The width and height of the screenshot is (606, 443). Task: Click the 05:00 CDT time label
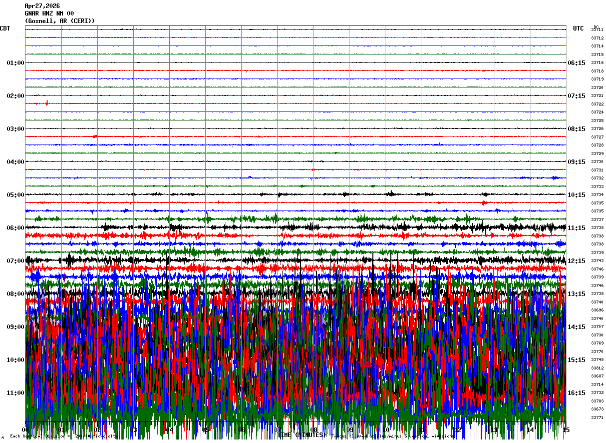pos(16,195)
